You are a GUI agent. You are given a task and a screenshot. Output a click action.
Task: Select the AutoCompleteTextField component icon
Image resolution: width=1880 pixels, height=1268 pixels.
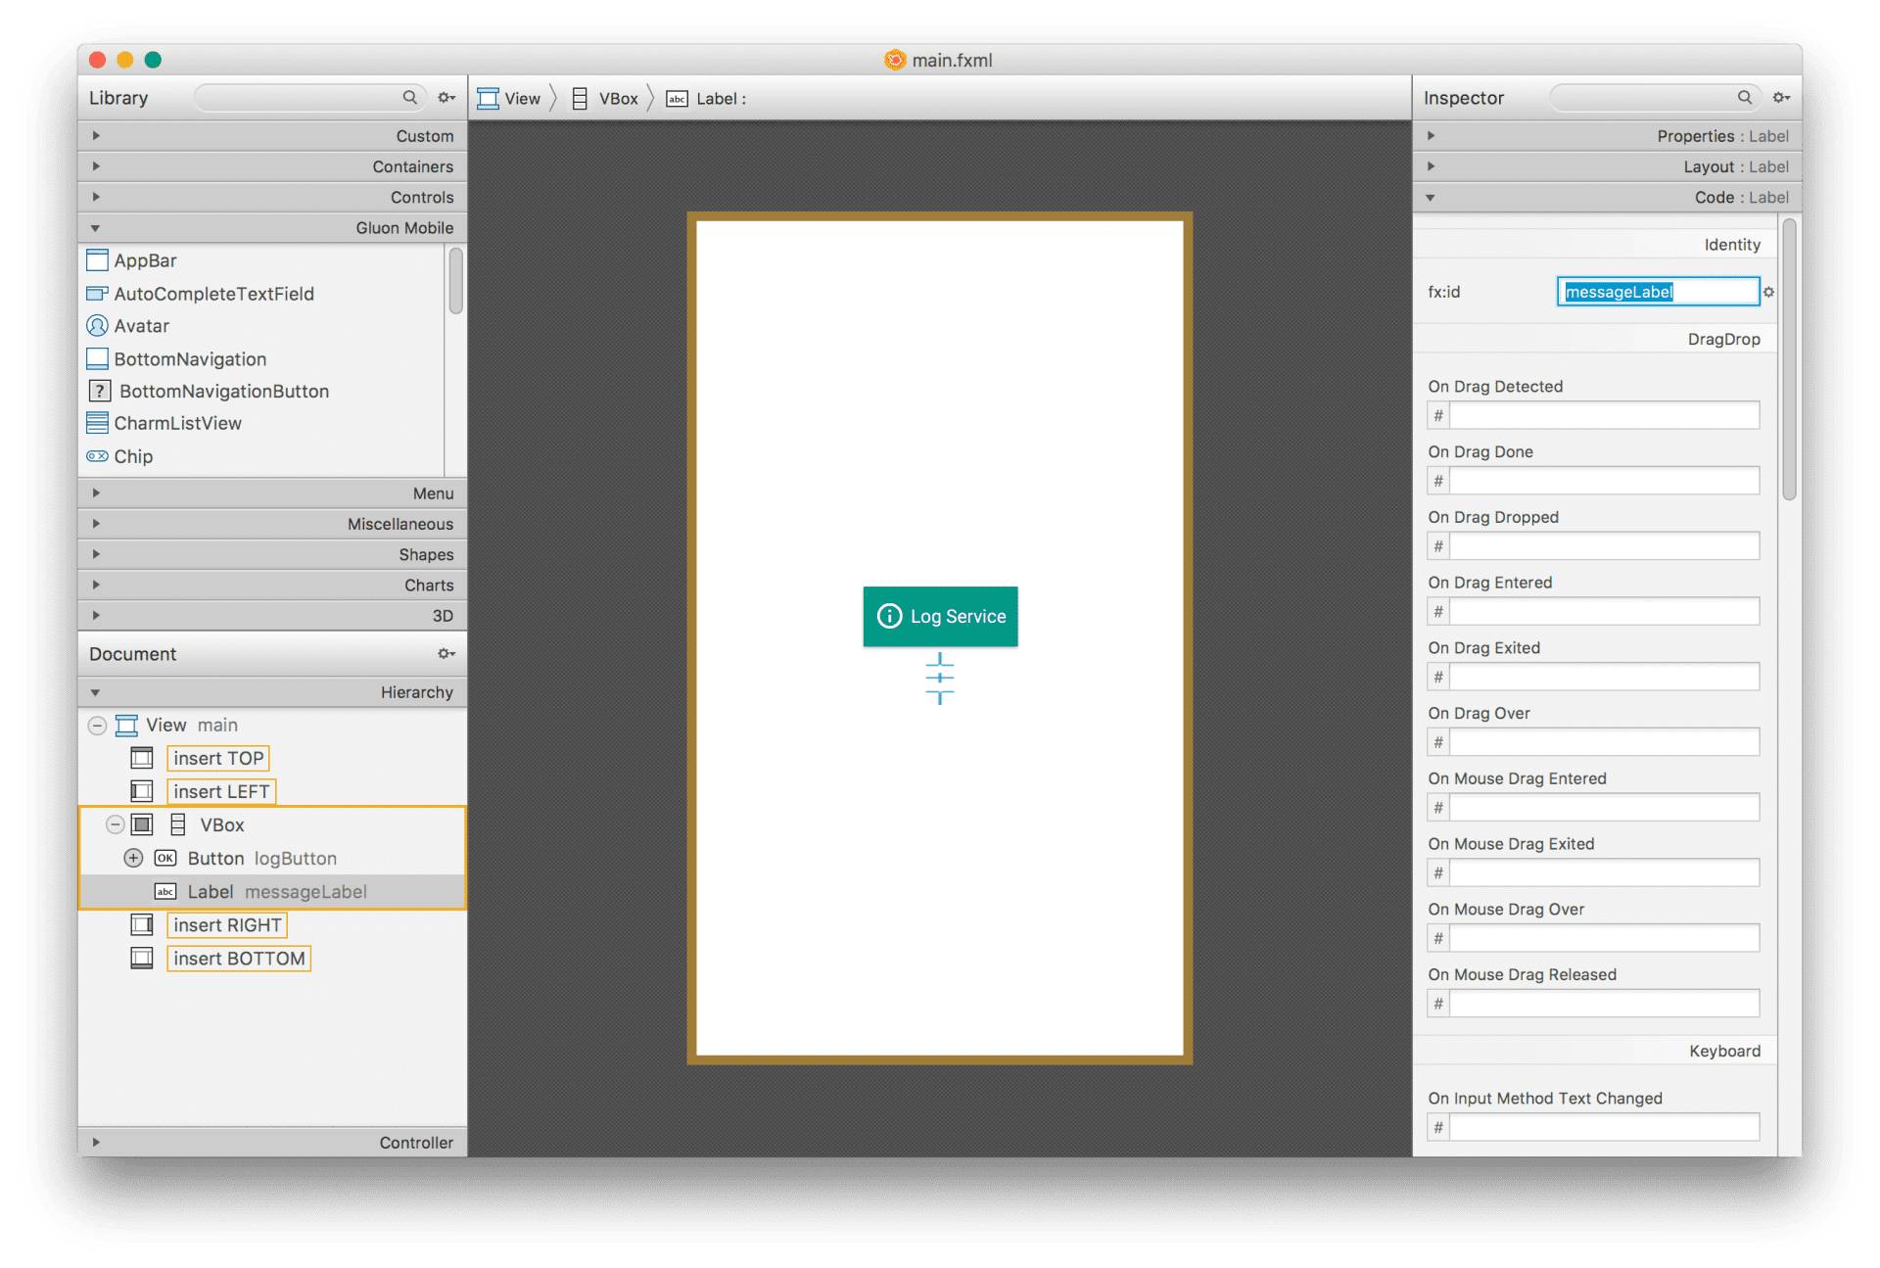[97, 294]
